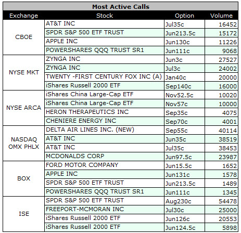The width and height of the screenshot is (241, 233).
Task: Select the CBOE exchange cell
Action: point(24,37)
